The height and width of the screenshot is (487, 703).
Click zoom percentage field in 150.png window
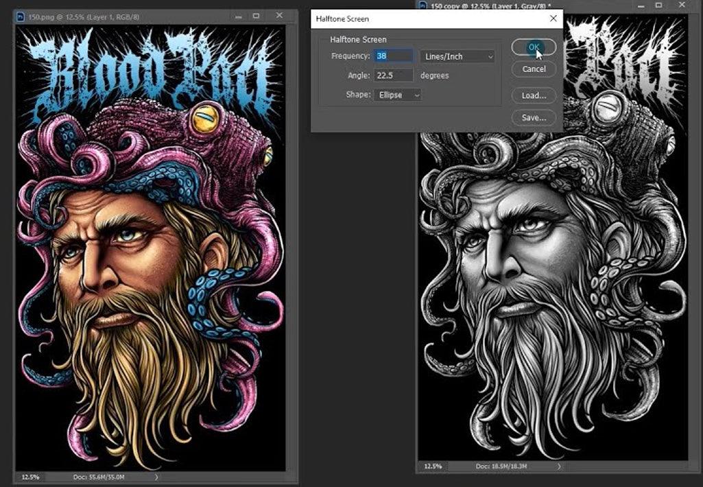point(30,476)
